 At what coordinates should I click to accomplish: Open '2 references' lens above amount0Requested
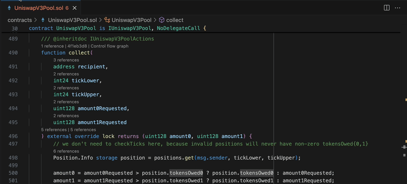[x=66, y=102]
